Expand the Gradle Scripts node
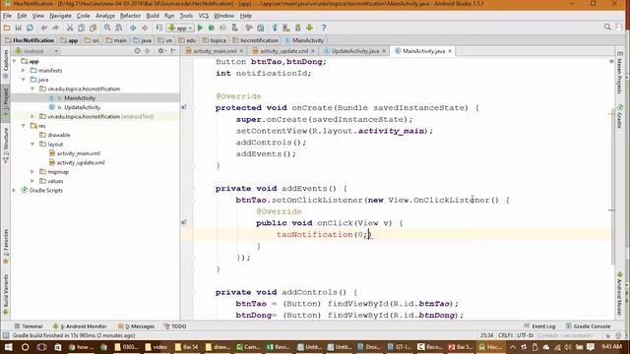This screenshot has width=630, height=354. (x=15, y=190)
